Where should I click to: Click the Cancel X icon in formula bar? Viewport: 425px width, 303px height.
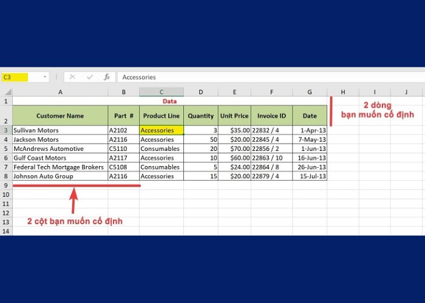72,77
